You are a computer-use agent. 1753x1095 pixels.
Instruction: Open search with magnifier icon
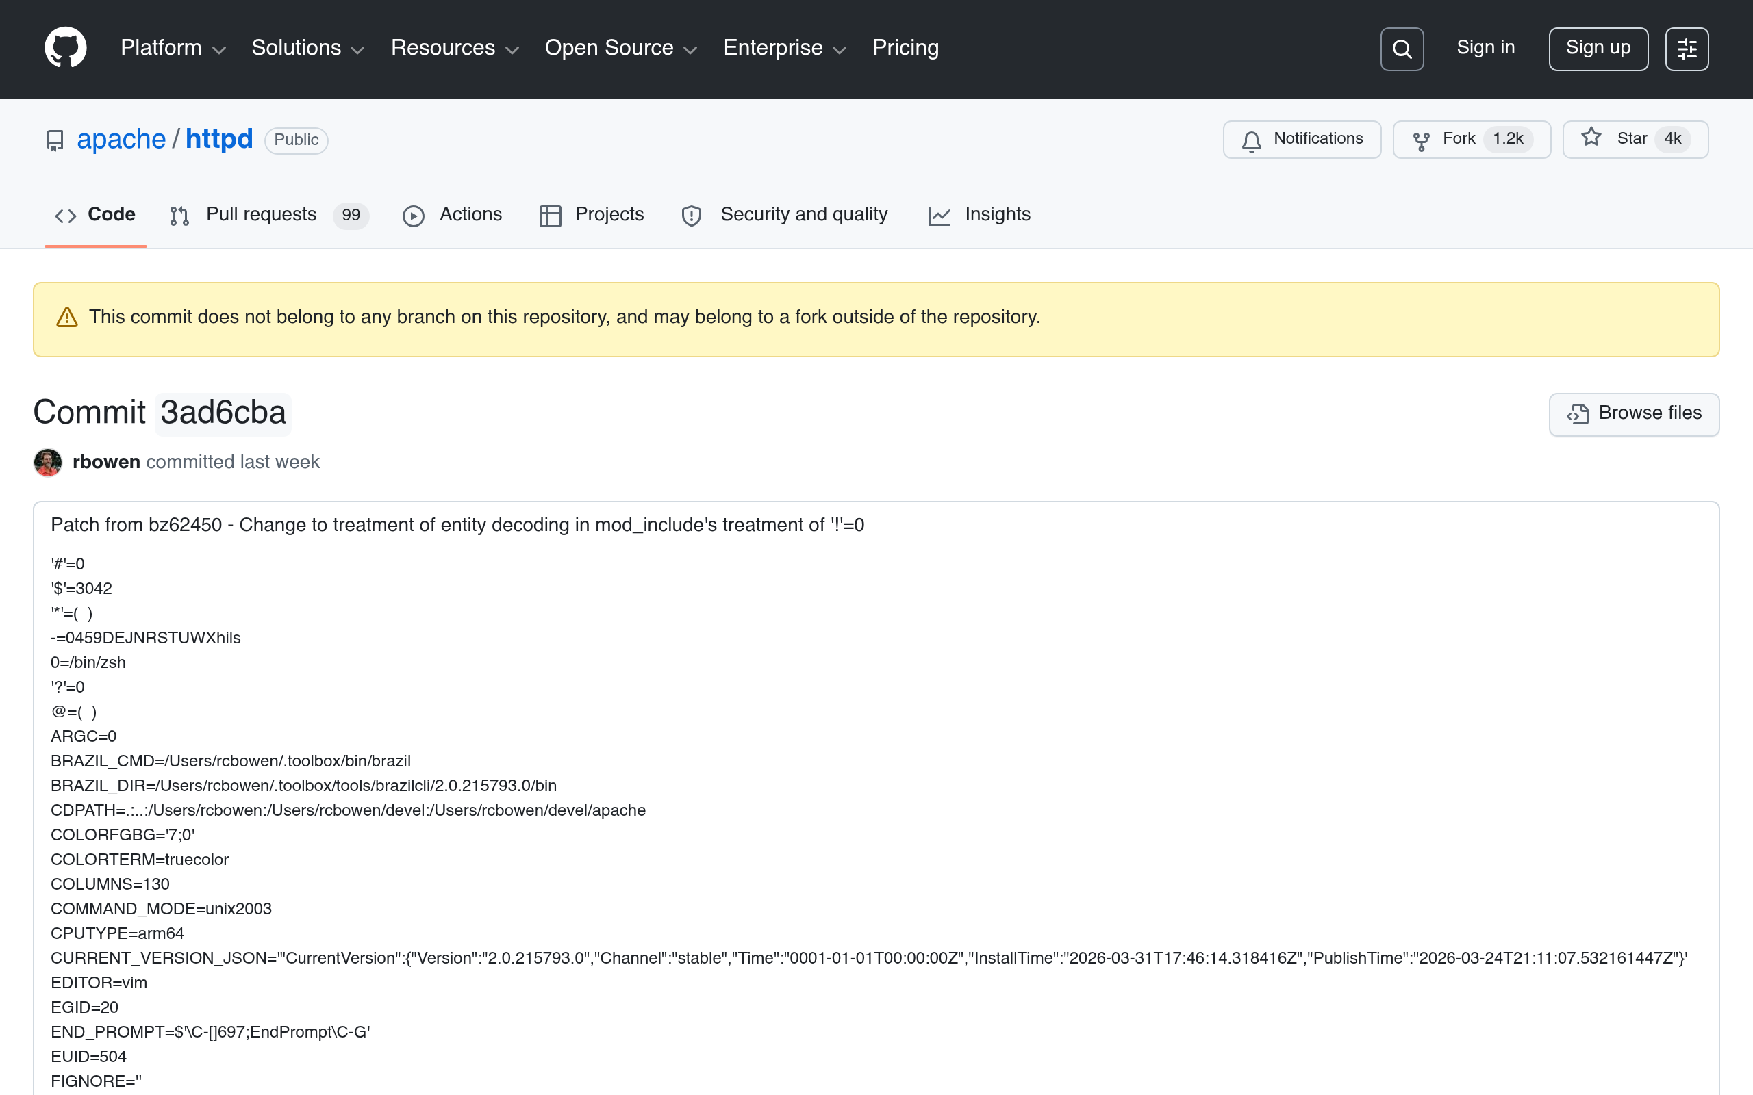pyautogui.click(x=1402, y=49)
